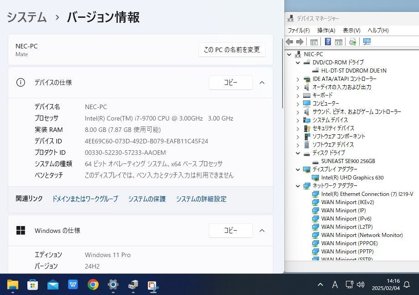This screenshot has height=295, width=419.
Task: Copy the Windows の仕様 details
Action: (230, 231)
